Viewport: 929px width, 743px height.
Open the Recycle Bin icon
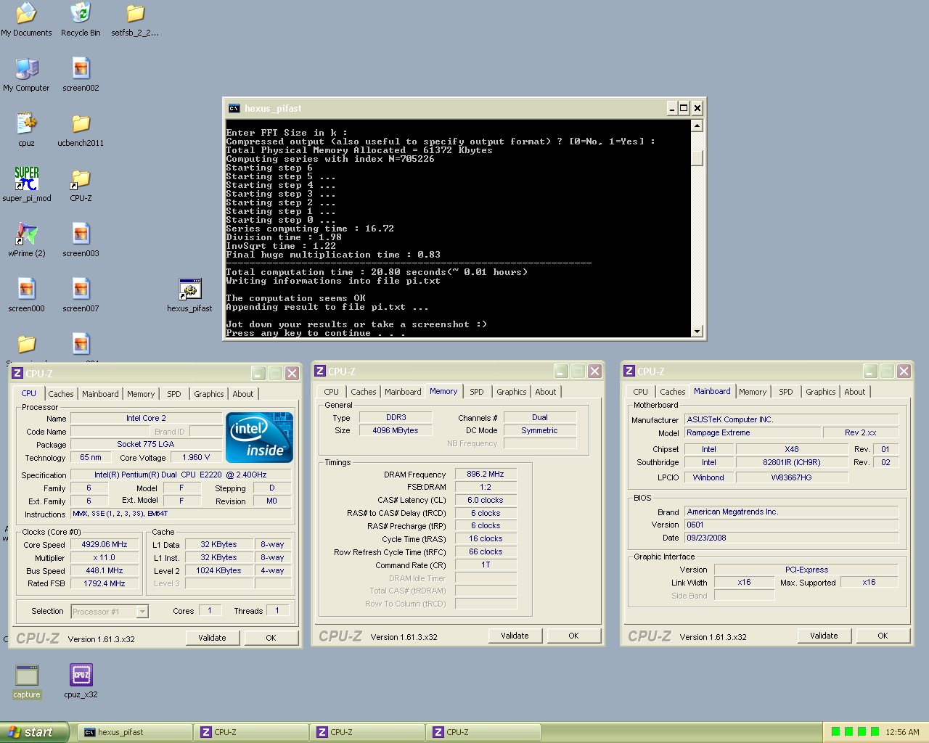pos(81,14)
